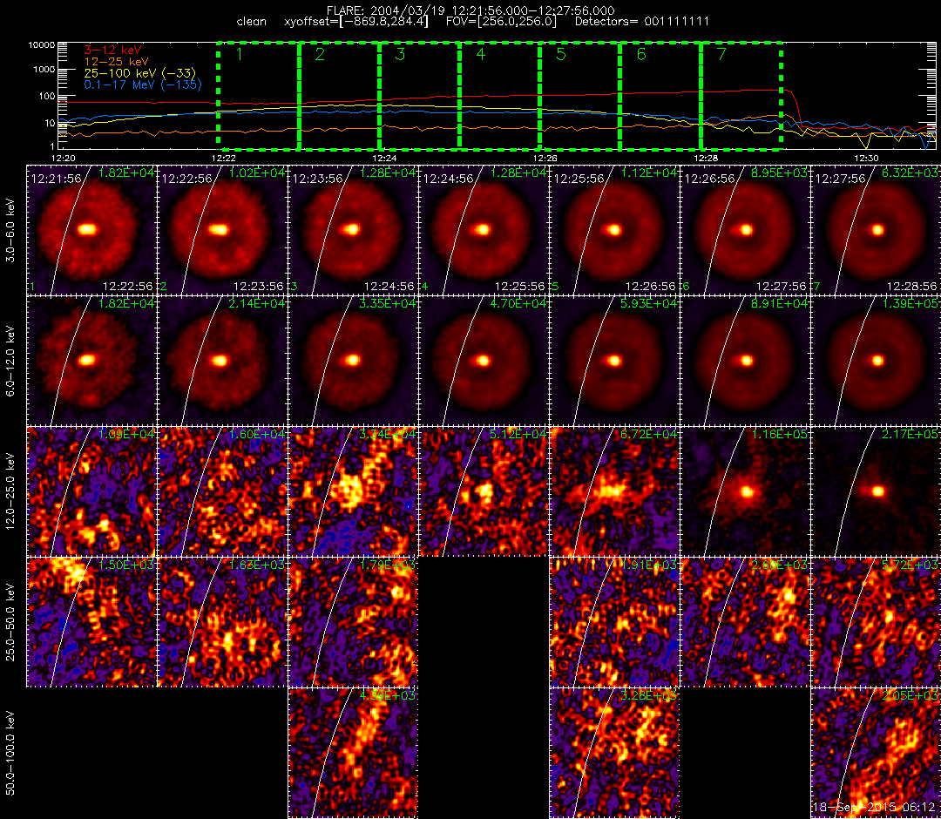Open the 3.0-6.0 keV image with peak 8.95E+03
Screen dimensions: 941x819
point(745,230)
